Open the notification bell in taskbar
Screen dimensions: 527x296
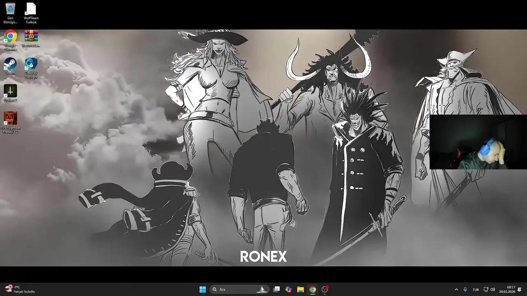click(520, 289)
